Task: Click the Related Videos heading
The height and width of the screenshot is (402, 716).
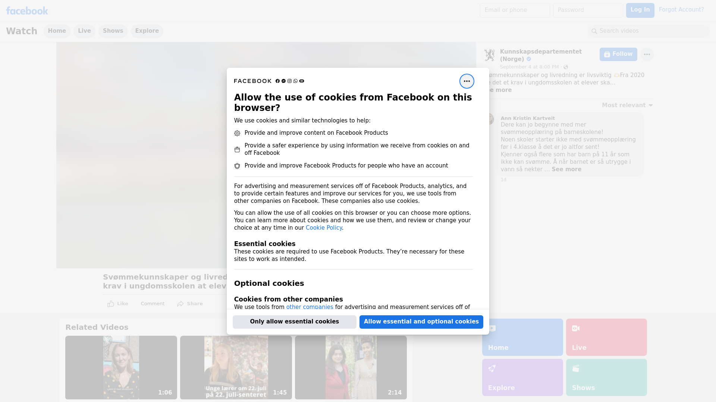Action: click(97, 328)
